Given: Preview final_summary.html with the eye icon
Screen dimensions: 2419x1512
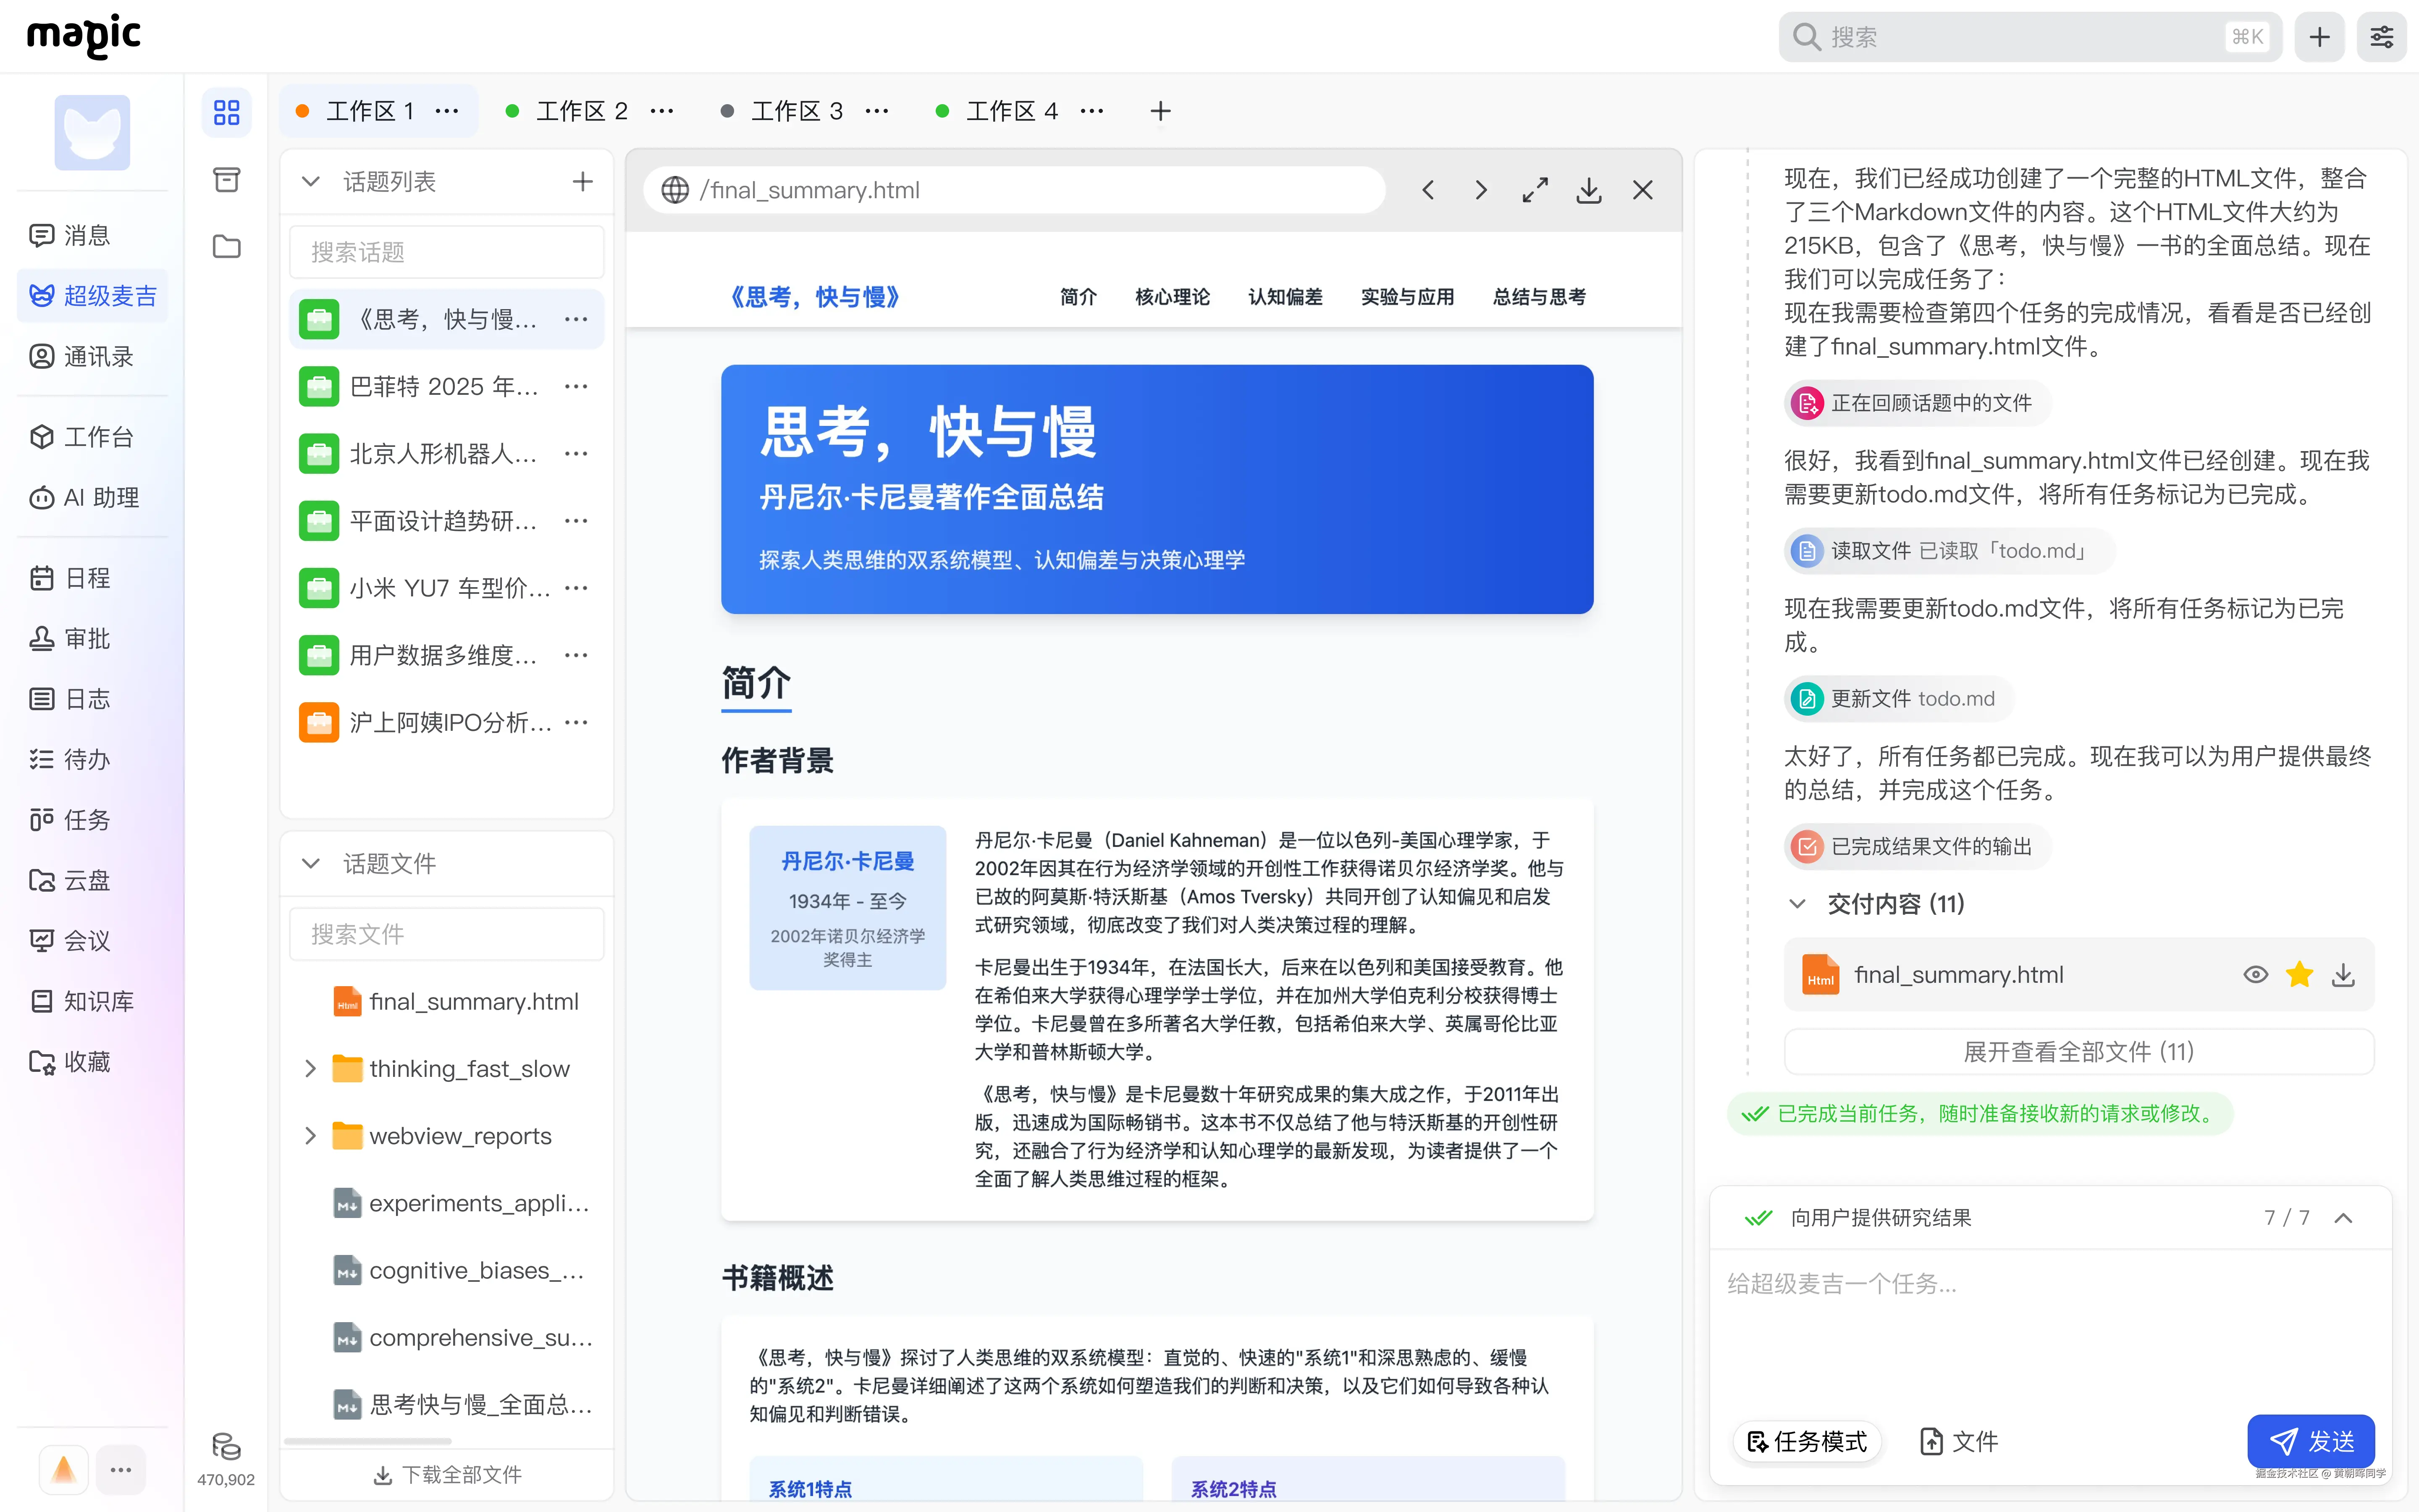Looking at the screenshot, I should [x=2255, y=974].
